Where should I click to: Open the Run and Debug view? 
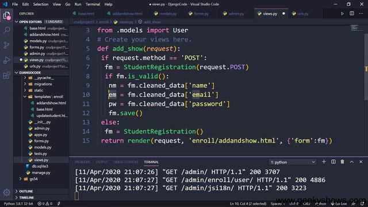point(6,60)
